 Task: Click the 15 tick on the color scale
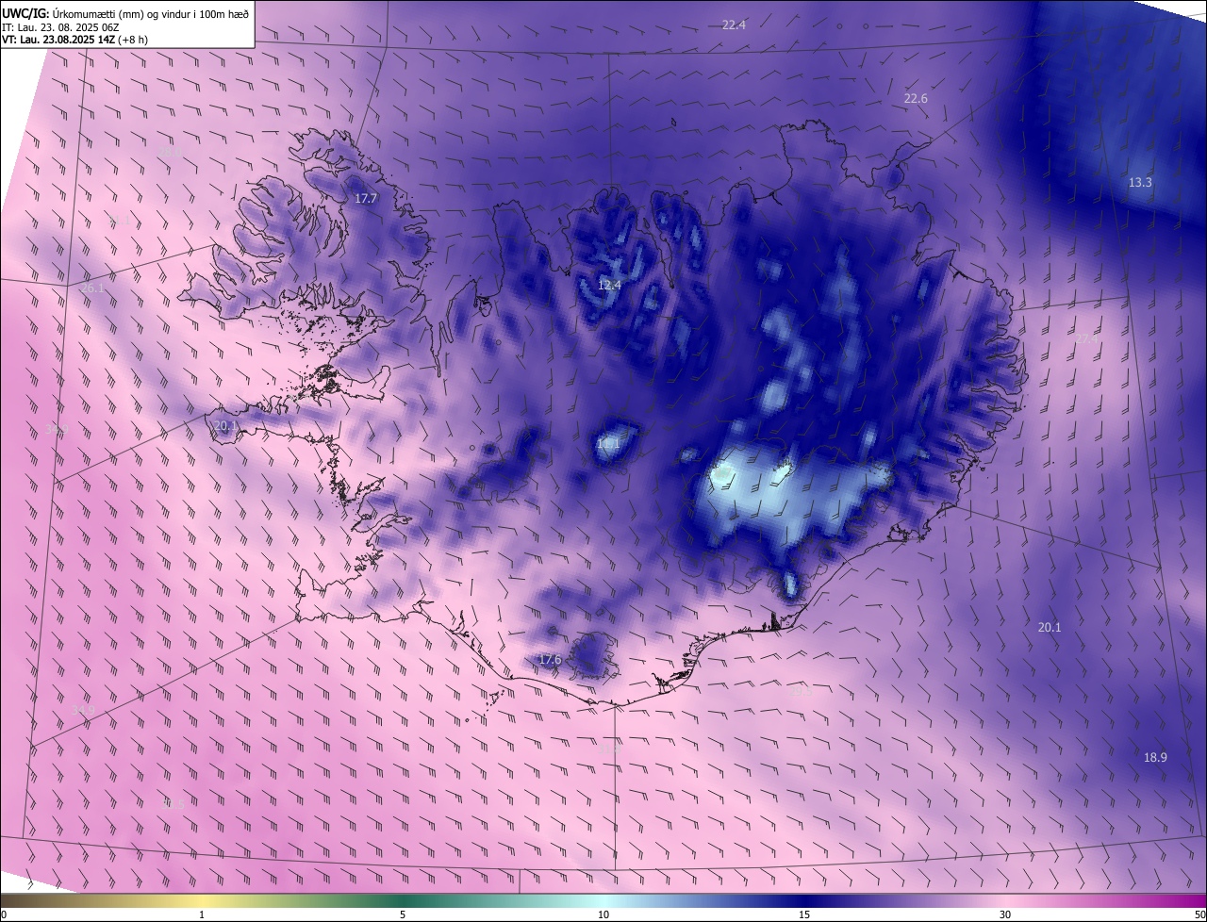click(x=804, y=914)
